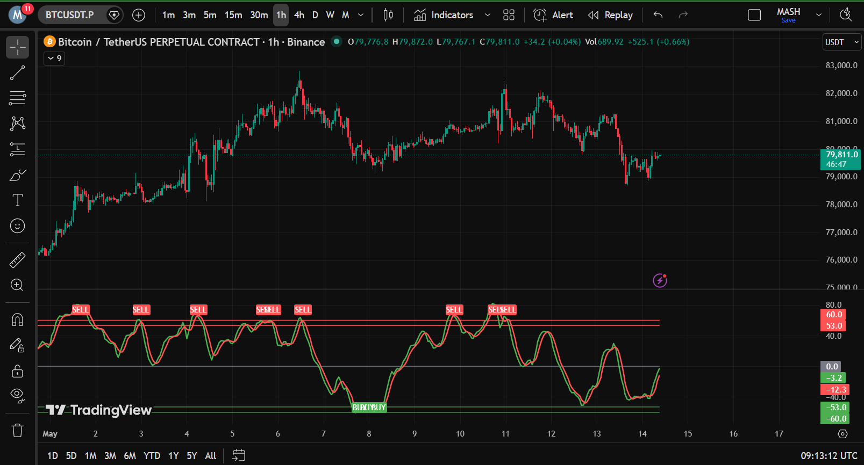
Task: Toggle lock all drawing tools
Action: [17, 371]
